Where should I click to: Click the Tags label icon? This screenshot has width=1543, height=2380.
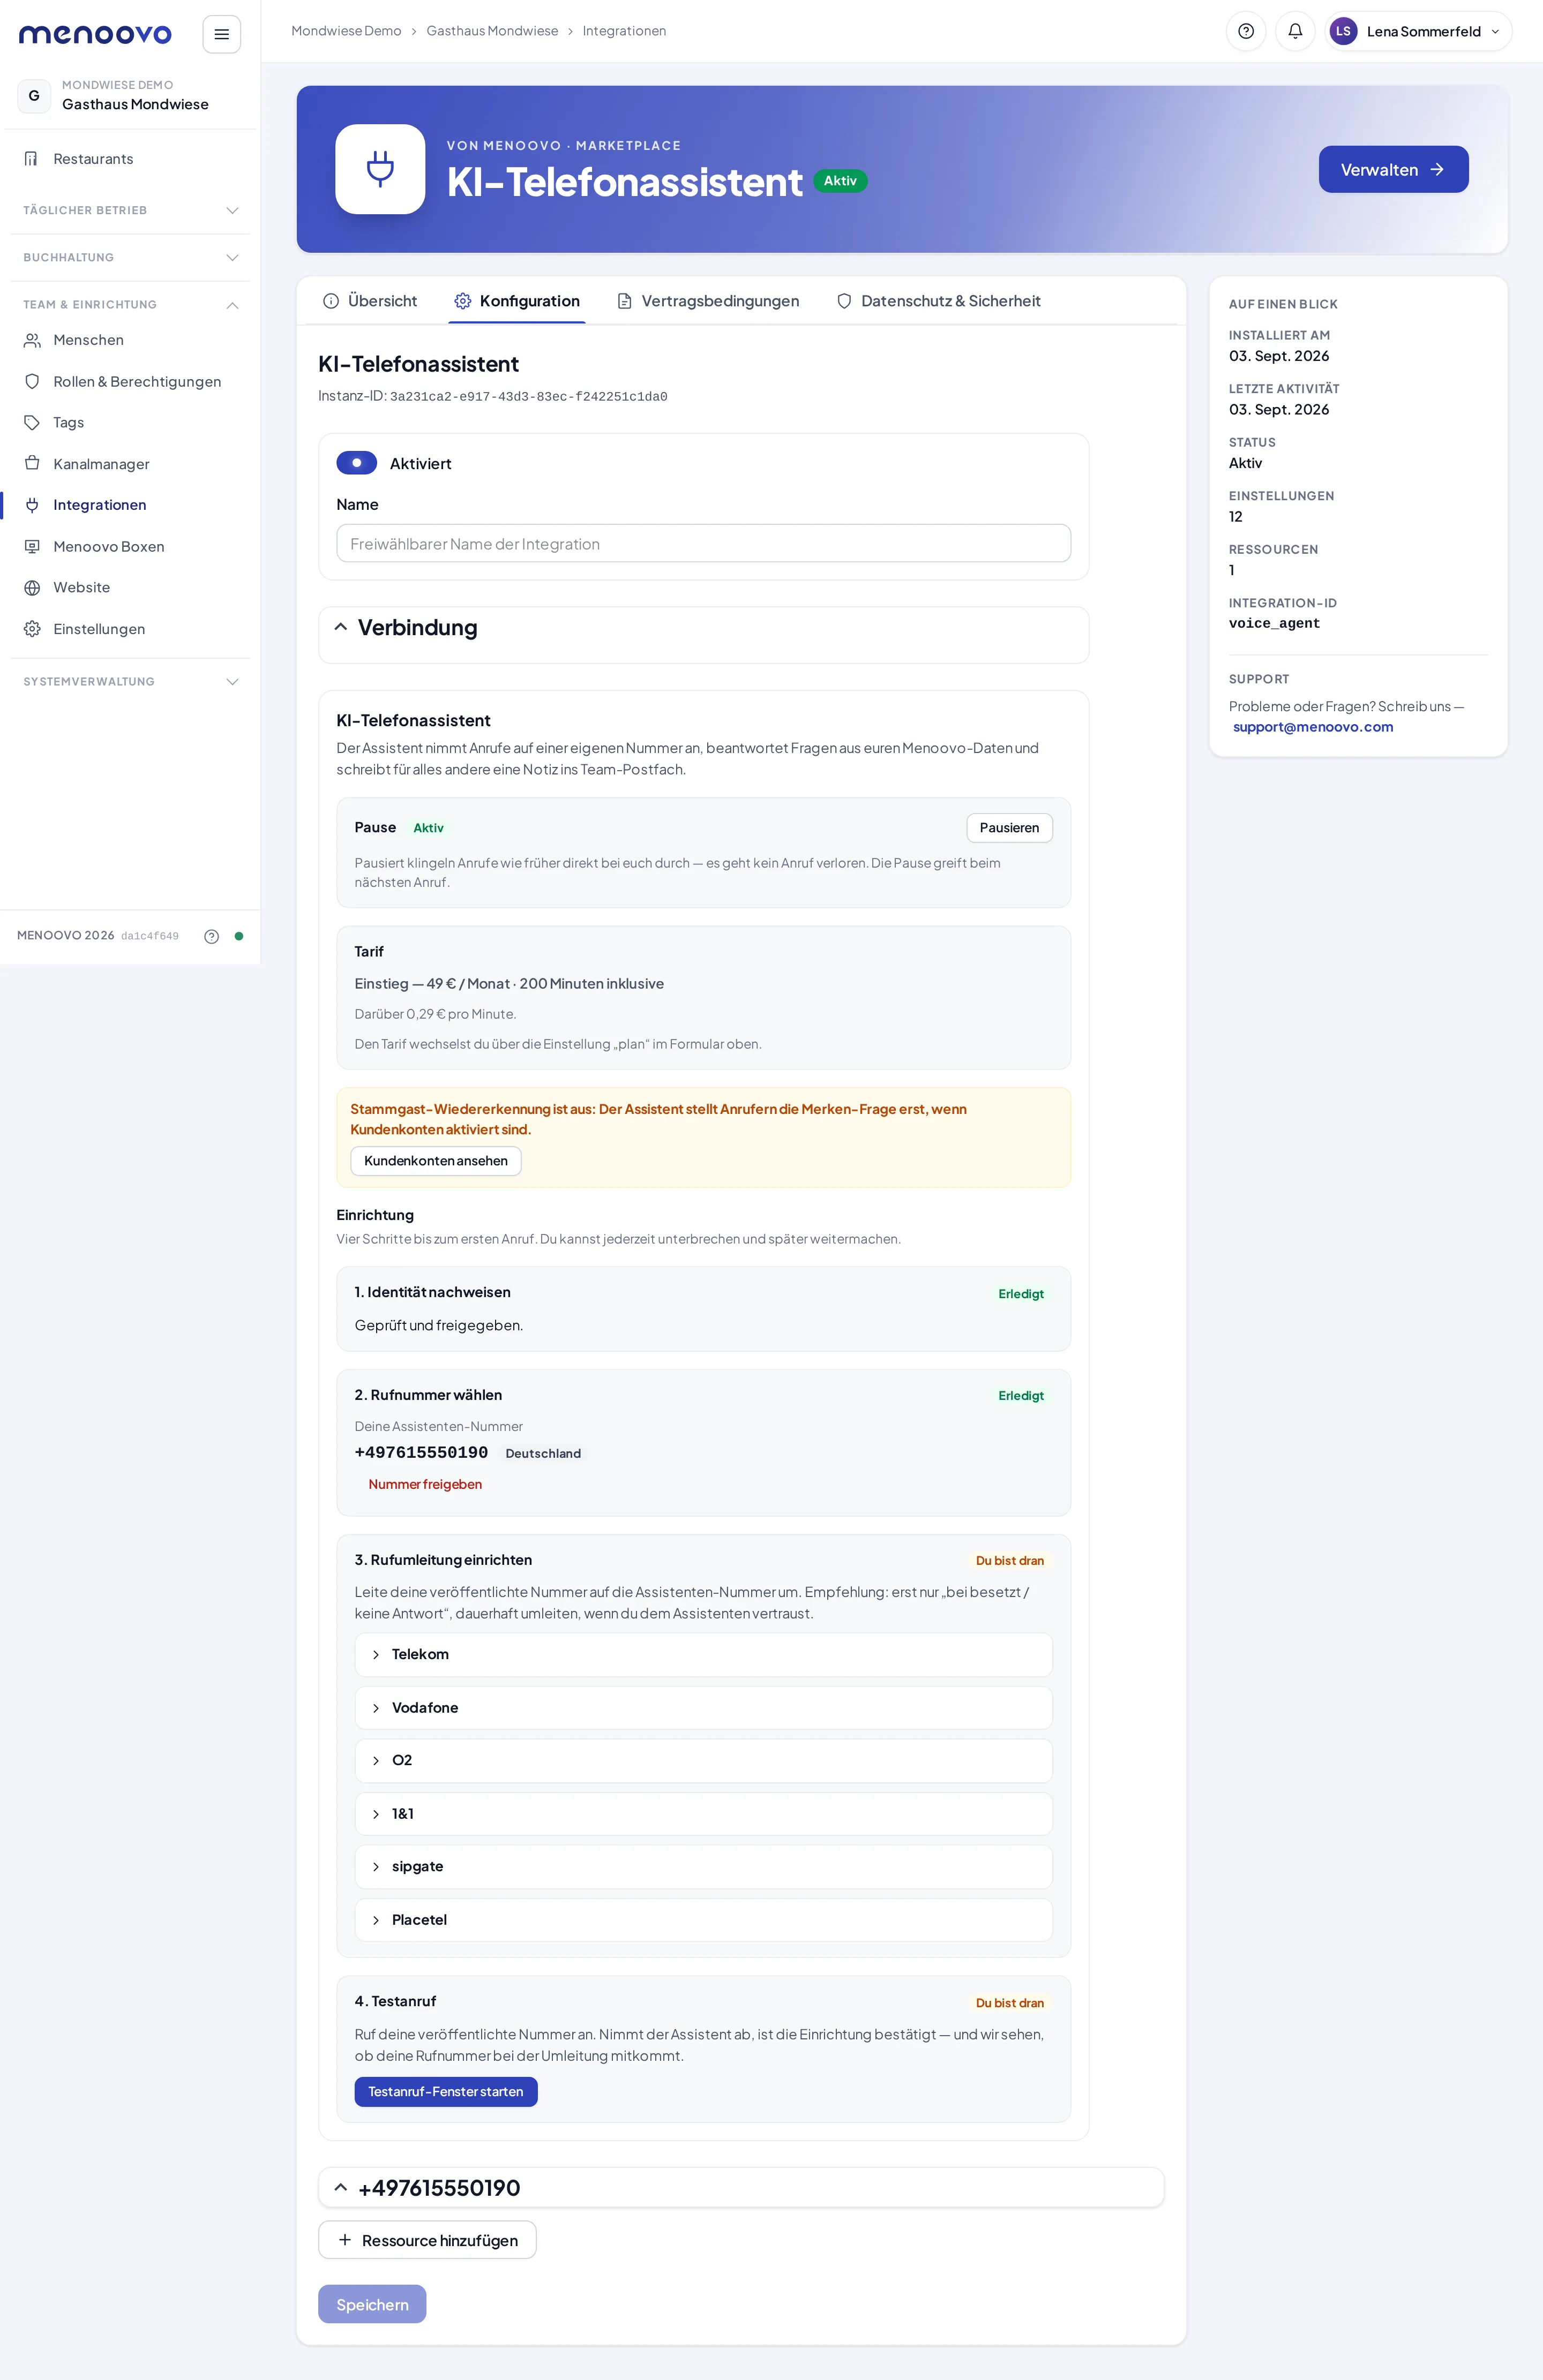coord(32,422)
